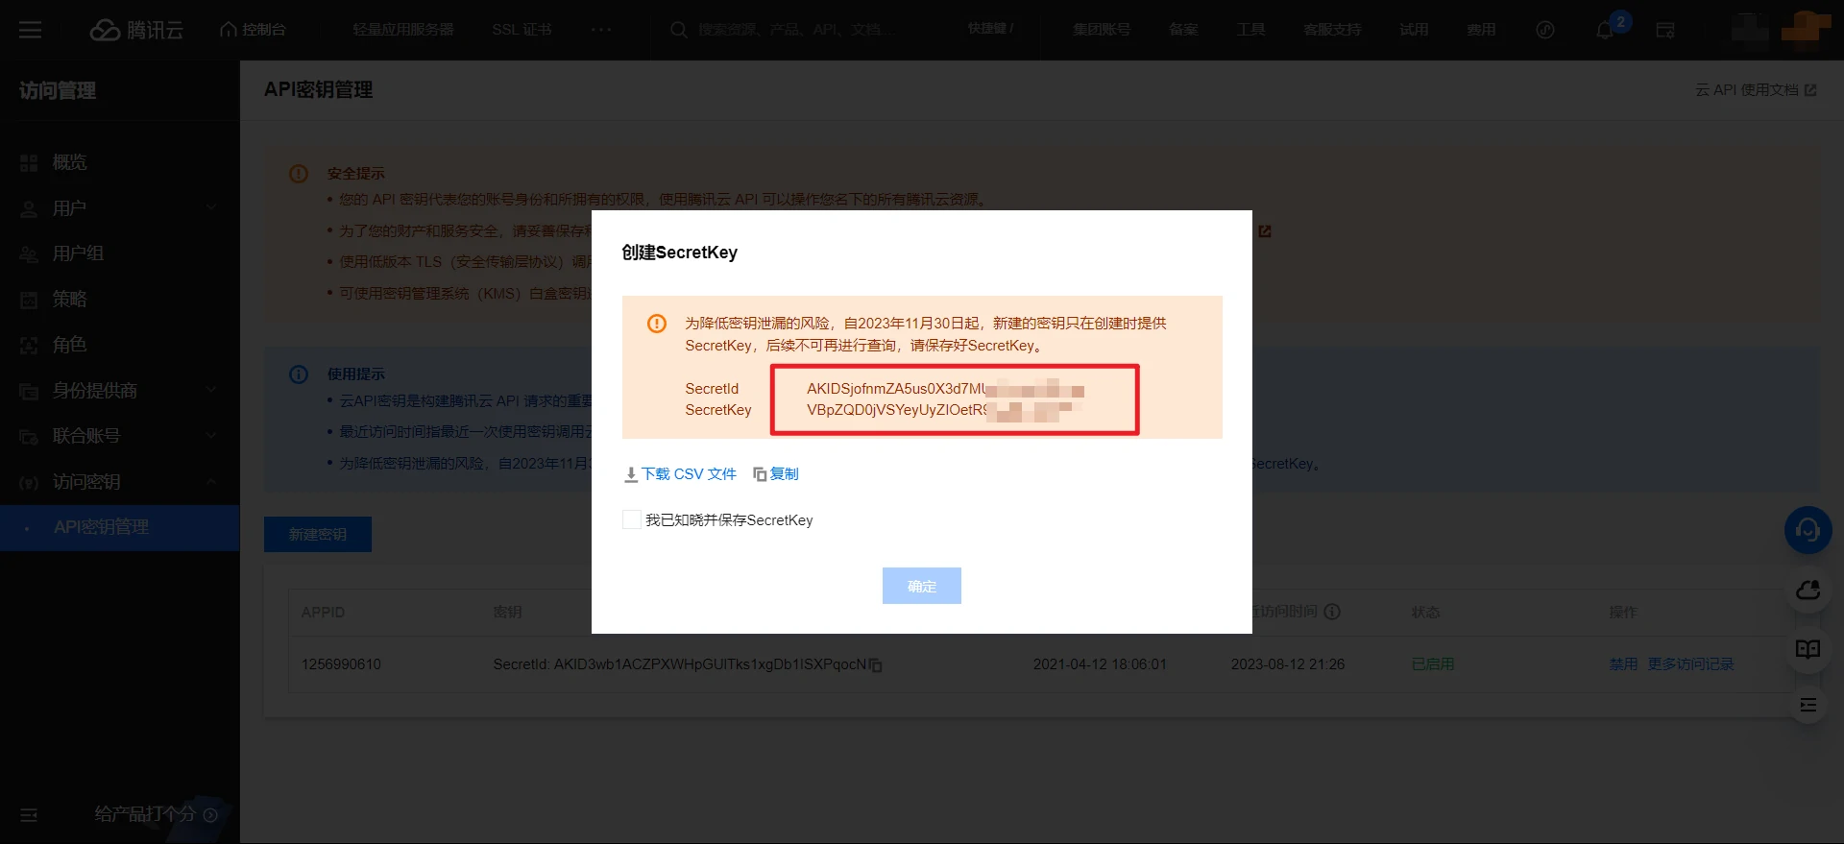Open 轻量应用服务器 from the top bar

pos(403,30)
